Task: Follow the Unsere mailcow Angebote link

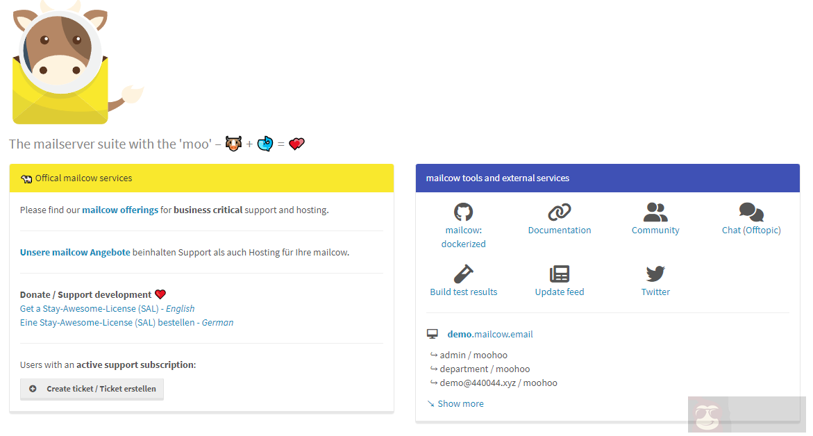Action: coord(75,253)
